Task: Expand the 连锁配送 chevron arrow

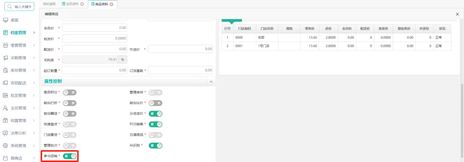Action: pyautogui.click(x=34, y=83)
